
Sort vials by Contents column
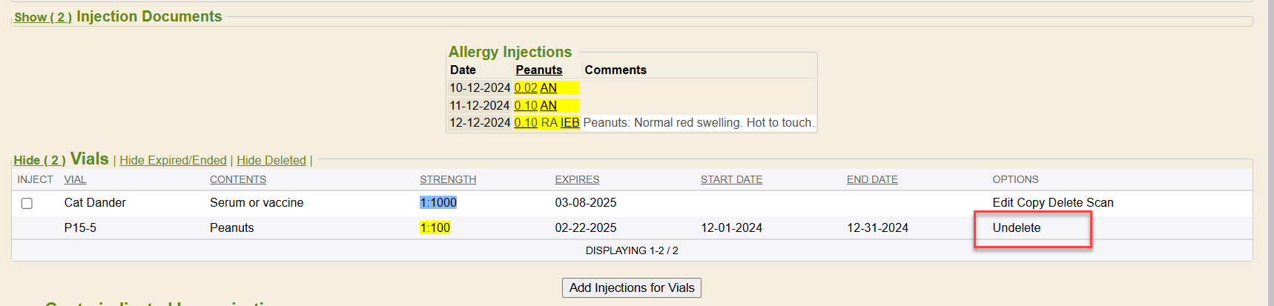[237, 179]
